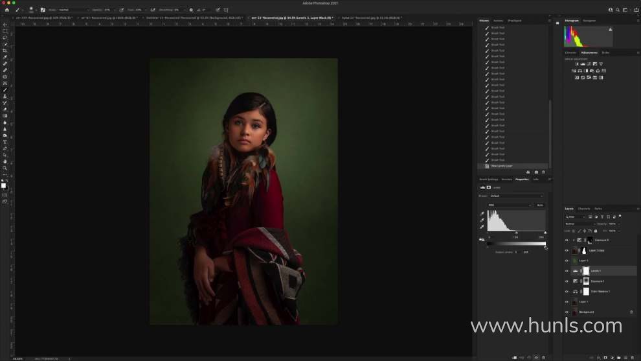Choose the Zoom tool magnifier

(x=5, y=168)
